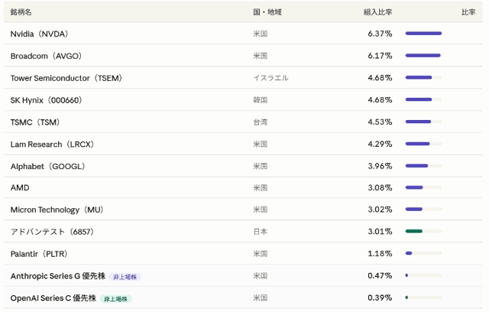The width and height of the screenshot is (489, 312).
Task: Select the 国・地域 column header
Action: point(267,12)
